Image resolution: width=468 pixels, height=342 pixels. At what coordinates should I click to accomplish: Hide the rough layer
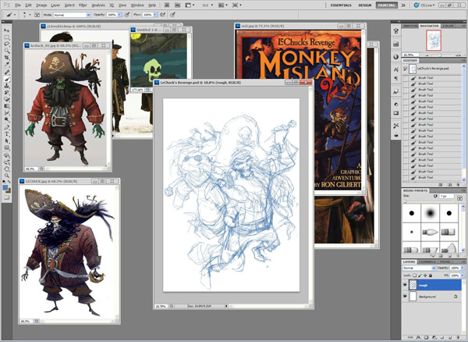tap(405, 285)
